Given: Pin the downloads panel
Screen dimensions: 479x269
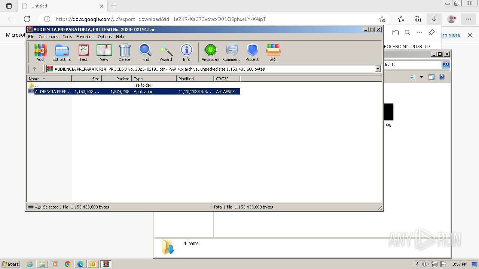Looking at the screenshot, I should click(431, 33).
